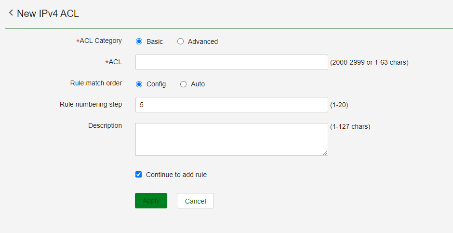Click the "Continue to add rule" label text
Screen dimensions: 453x233
pyautogui.click(x=176, y=175)
